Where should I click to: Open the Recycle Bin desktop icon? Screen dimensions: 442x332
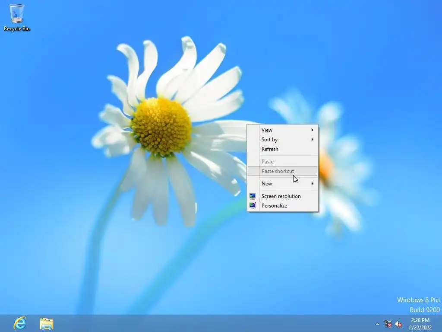point(17,17)
